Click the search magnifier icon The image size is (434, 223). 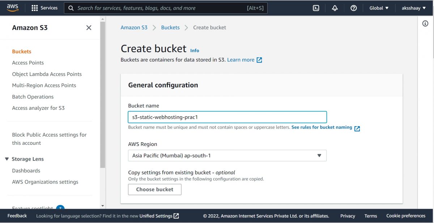click(x=71, y=8)
